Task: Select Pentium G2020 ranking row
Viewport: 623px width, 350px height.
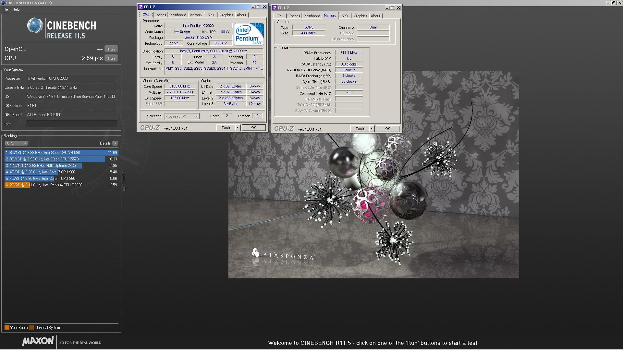Action: tap(61, 185)
